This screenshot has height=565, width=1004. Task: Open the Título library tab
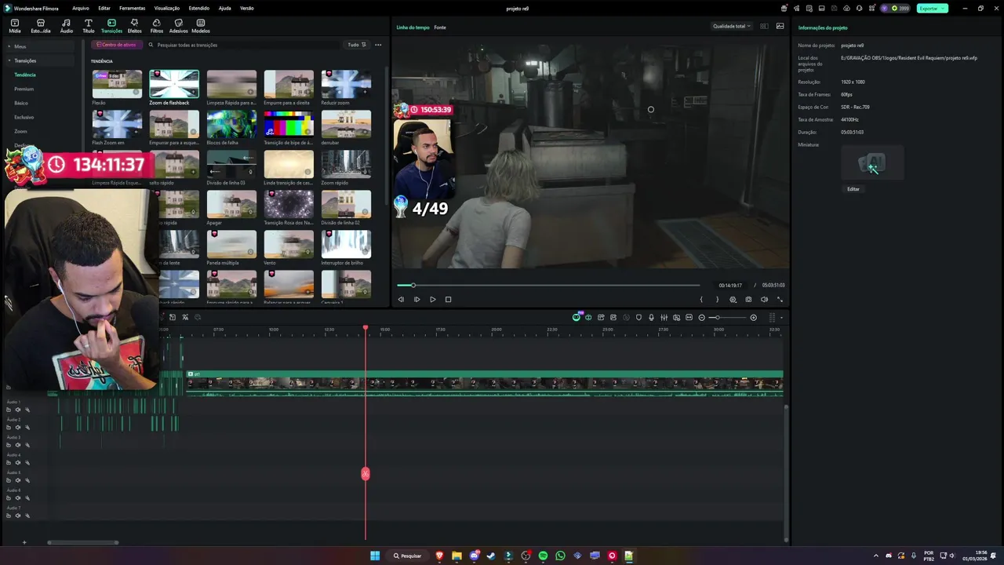tap(88, 26)
